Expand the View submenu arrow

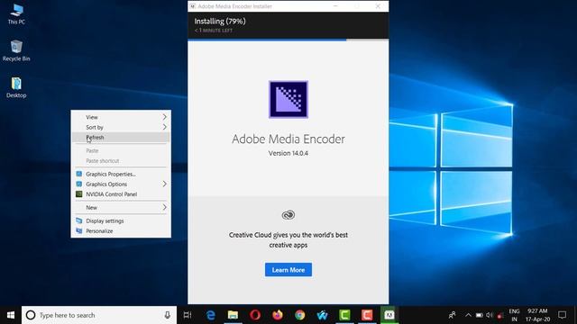pyautogui.click(x=164, y=117)
